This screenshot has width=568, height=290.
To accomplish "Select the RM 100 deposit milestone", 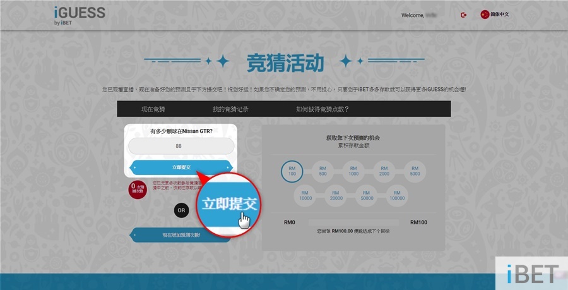I will tap(292, 171).
